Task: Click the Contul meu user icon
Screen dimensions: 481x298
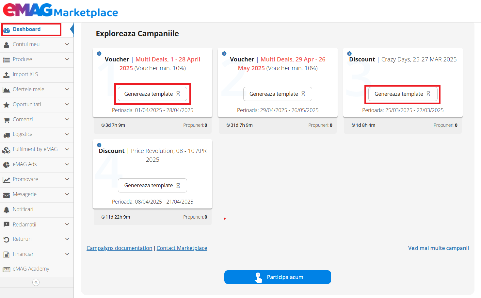Action: click(7, 45)
